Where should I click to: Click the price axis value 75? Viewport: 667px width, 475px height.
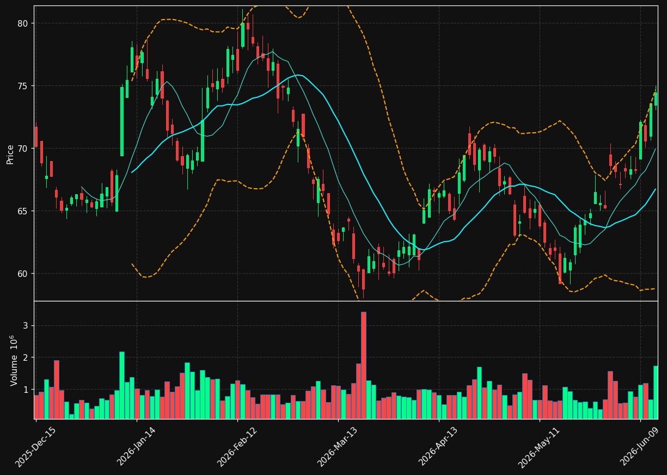tap(22, 86)
